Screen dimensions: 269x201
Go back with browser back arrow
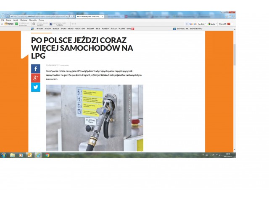coord(3,16)
